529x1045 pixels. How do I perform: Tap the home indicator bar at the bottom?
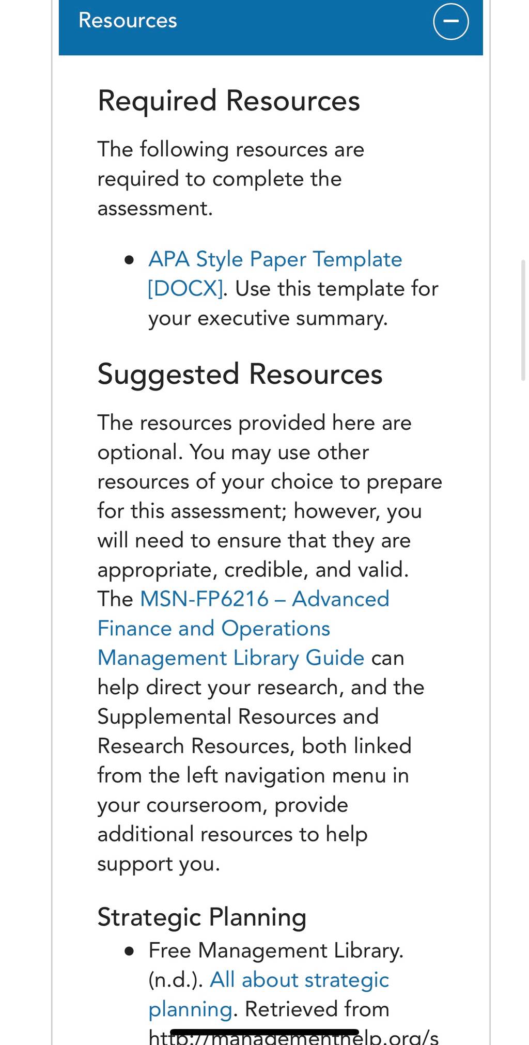pos(264,1033)
